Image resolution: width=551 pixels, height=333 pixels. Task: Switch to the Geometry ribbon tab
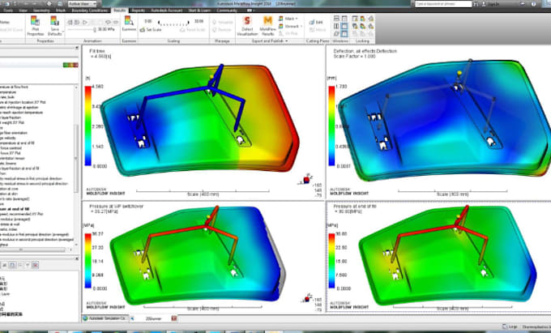[41, 11]
